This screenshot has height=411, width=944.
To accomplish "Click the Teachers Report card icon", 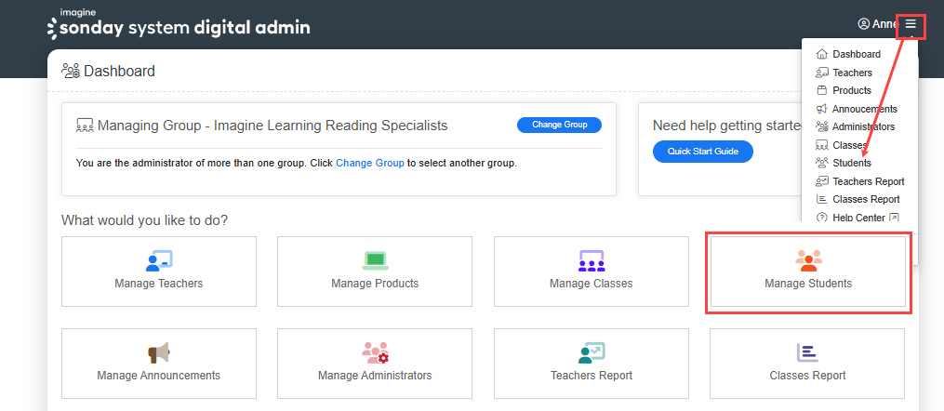I will point(592,352).
